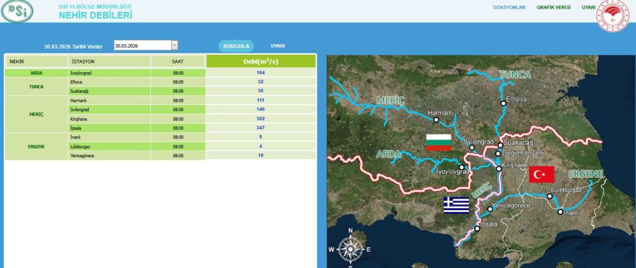Viewport: 636px width, 268px height.
Task: Select the Lüleburgaz station dot on map
Action: [x=550, y=196]
